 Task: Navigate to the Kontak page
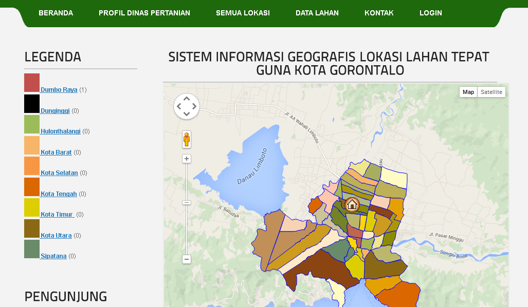click(x=379, y=13)
